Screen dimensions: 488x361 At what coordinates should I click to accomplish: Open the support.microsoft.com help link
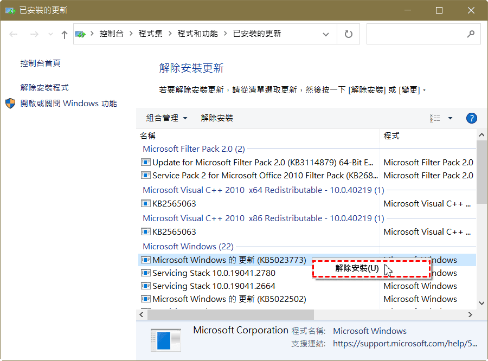coord(405,344)
